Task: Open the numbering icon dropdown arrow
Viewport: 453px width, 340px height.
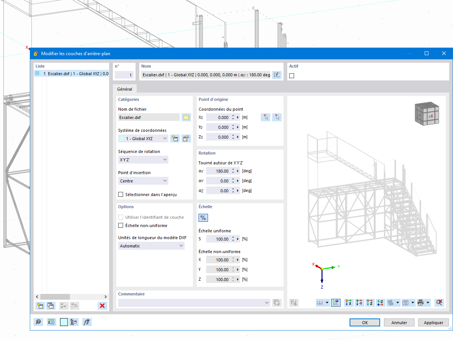Action: (327, 303)
